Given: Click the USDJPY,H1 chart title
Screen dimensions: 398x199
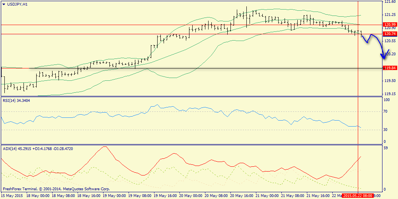Looking at the screenshot, I should click(17, 4).
